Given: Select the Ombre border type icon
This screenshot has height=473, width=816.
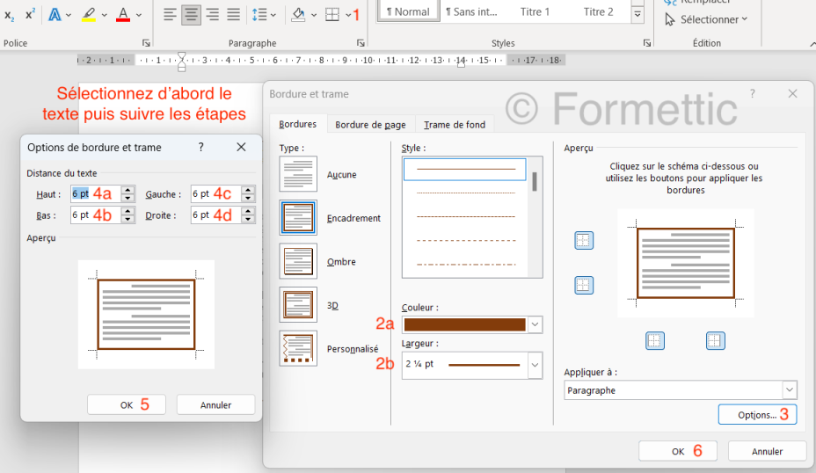Looking at the screenshot, I should coord(298,261).
